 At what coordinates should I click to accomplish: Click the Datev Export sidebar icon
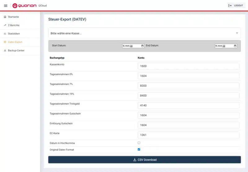click(5, 42)
